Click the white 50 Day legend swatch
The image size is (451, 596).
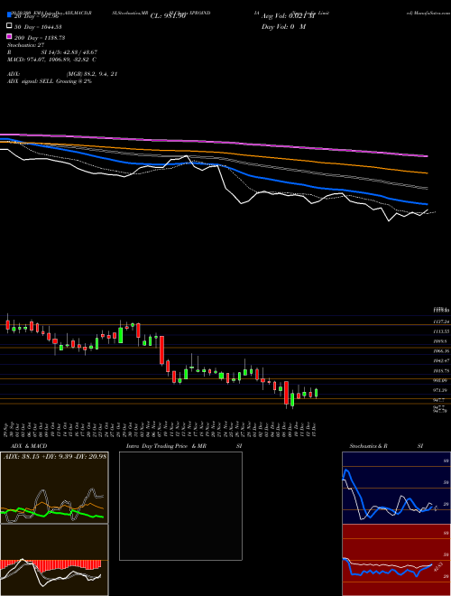[10, 26]
